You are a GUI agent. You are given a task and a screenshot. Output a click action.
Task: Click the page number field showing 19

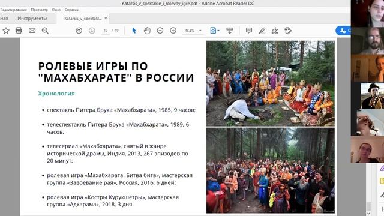point(106,31)
